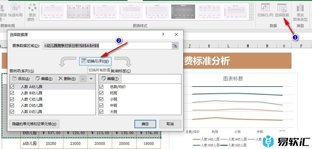Select column header M
This screenshot has height=149, width=312.
[248, 46]
